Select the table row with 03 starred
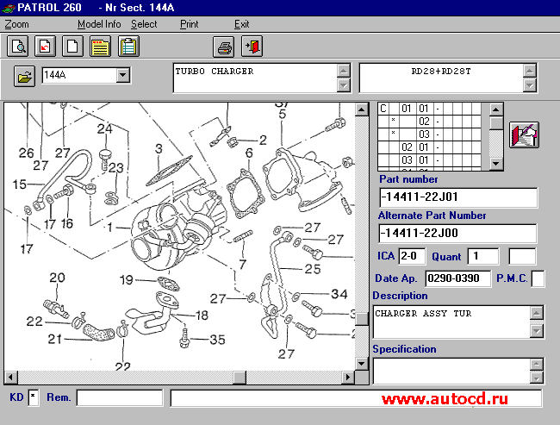 click(x=430, y=134)
